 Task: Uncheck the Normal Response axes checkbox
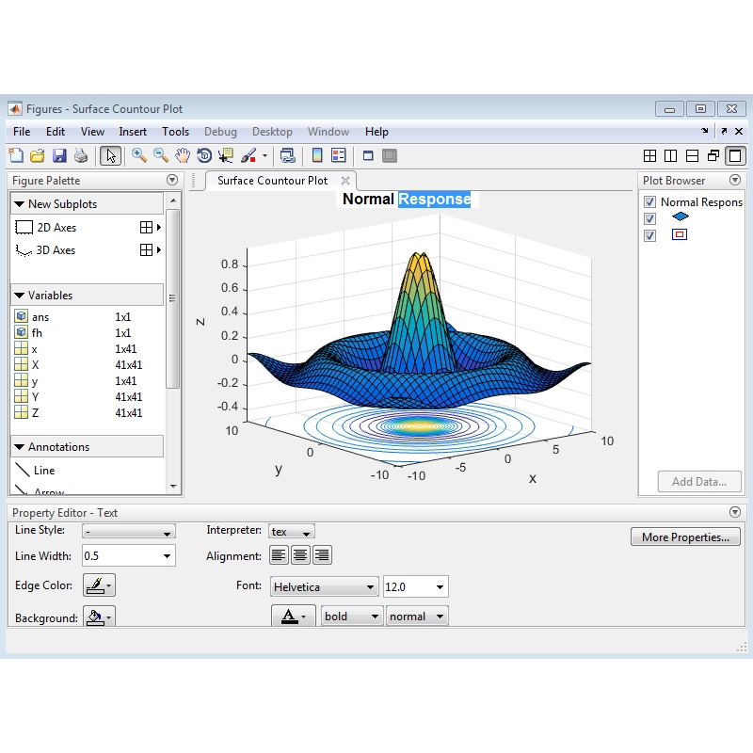pos(649,202)
